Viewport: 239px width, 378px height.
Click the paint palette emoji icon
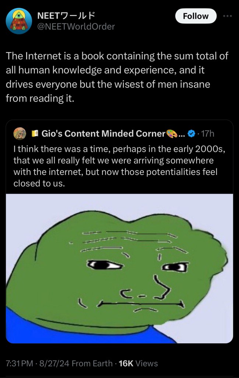coord(171,134)
